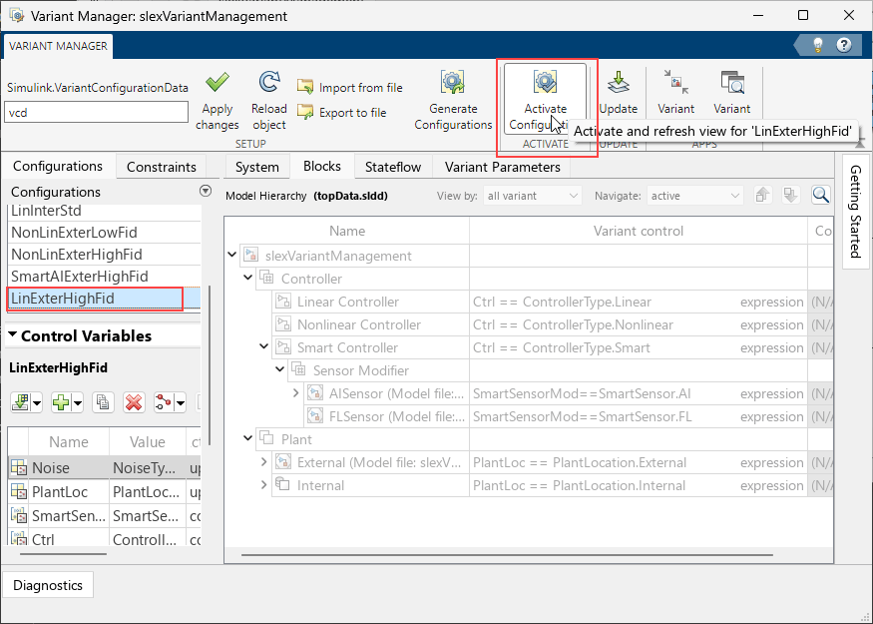
Task: Open the Variant Reducer app icon
Action: point(675,82)
